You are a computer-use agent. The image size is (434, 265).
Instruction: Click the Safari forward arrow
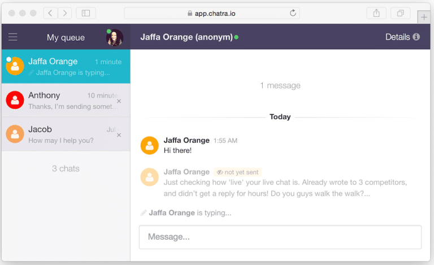tap(65, 14)
